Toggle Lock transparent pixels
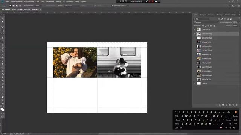Image resolution: width=241 pixels, height=135 pixels. 203,26
